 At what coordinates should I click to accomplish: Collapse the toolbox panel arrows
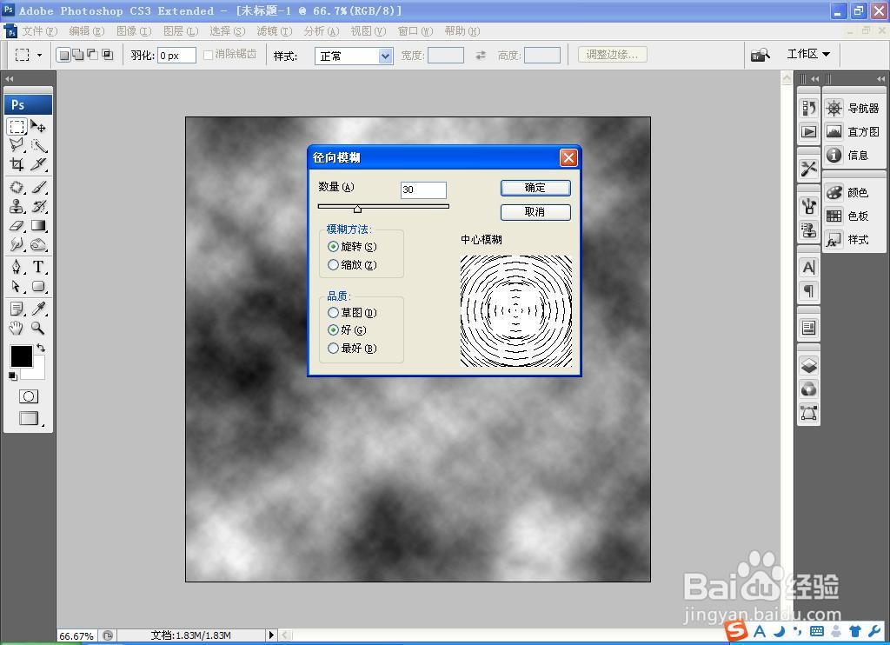coord(9,78)
